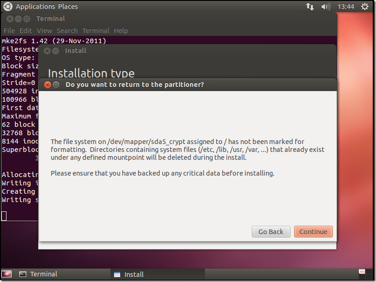Open the sound volume indicator
This screenshot has width=376, height=282.
326,7
